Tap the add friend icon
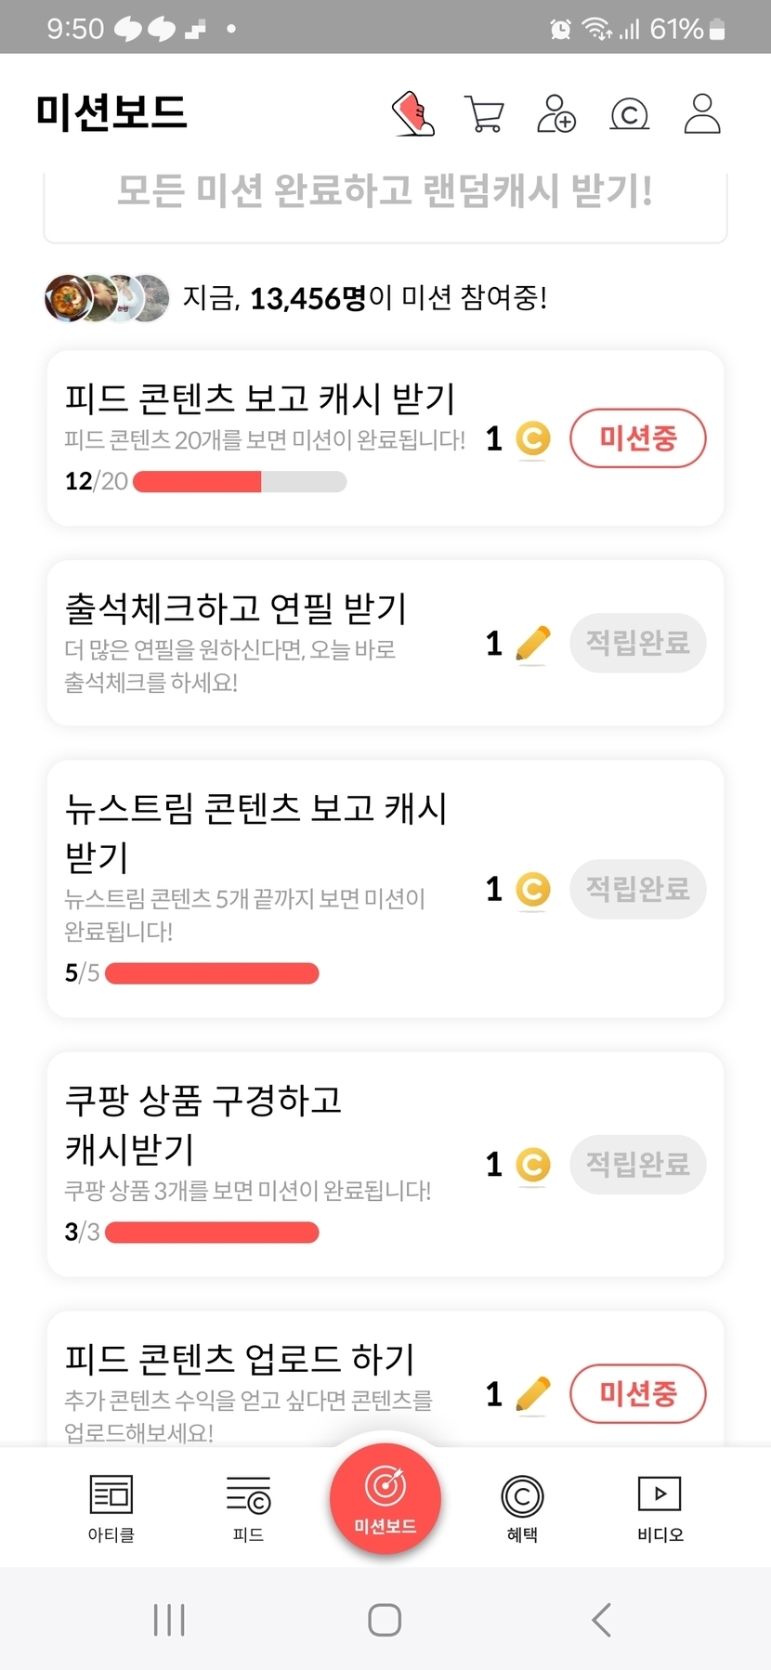 coord(556,114)
